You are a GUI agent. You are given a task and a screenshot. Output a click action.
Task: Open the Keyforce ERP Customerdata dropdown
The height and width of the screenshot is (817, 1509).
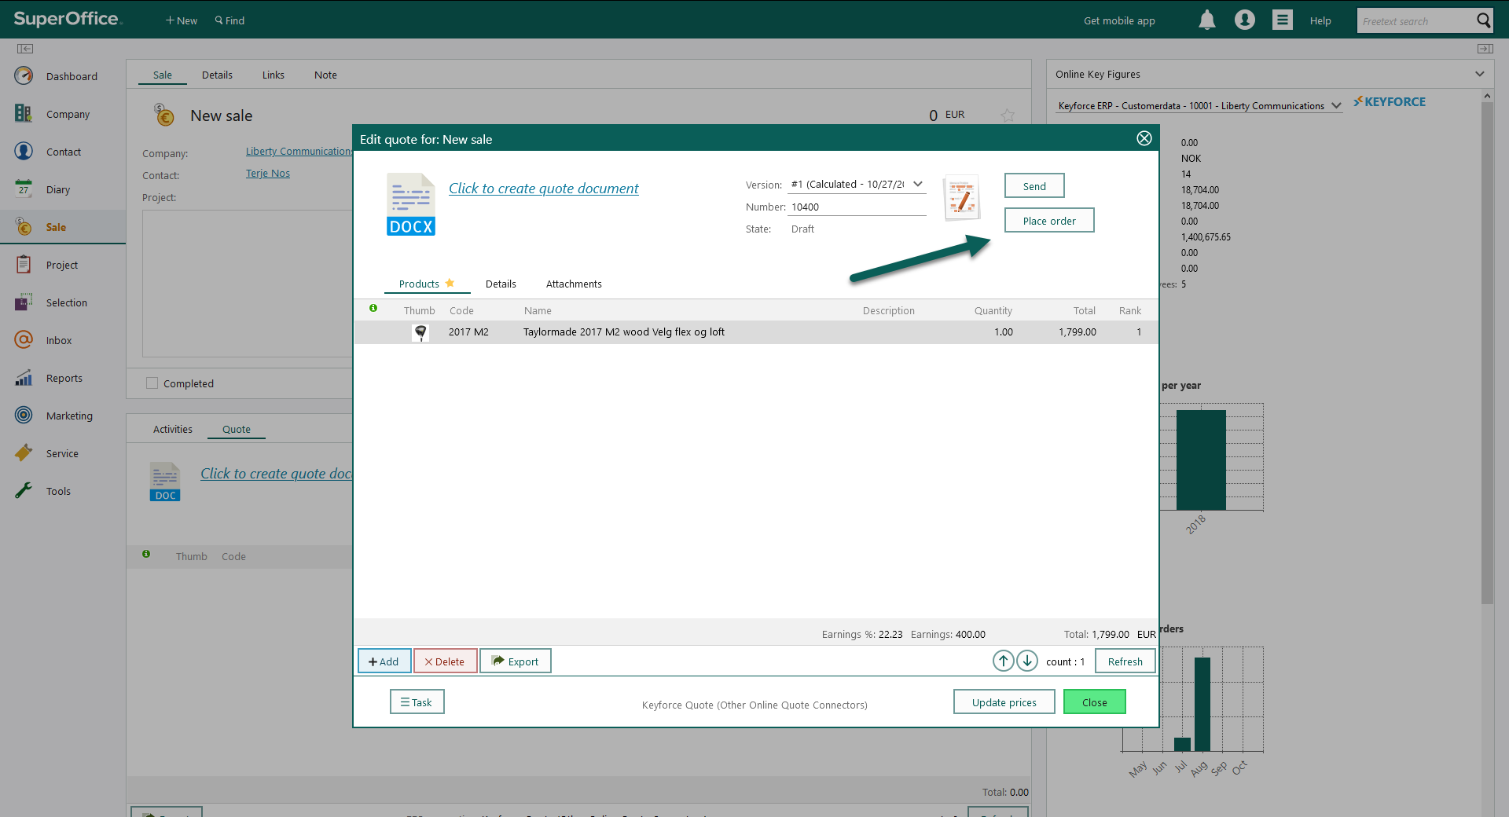point(1199,105)
